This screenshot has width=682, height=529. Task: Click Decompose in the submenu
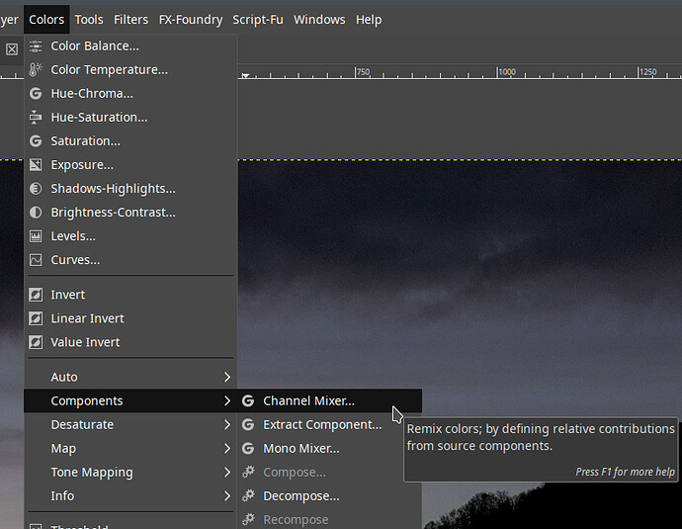point(300,496)
